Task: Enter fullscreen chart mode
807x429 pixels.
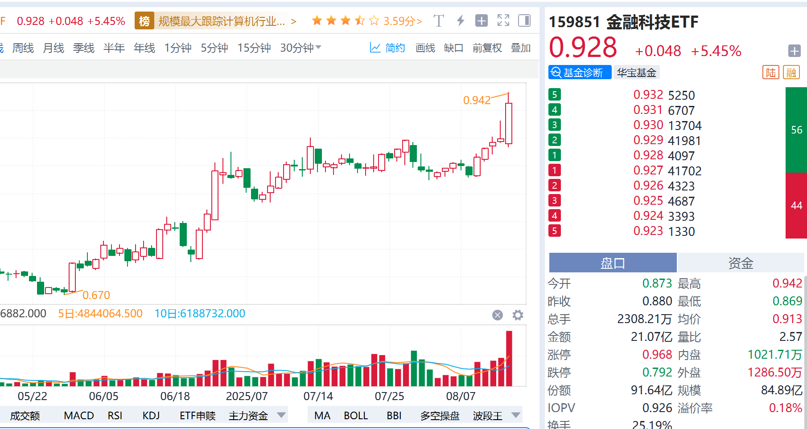Action: click(503, 20)
